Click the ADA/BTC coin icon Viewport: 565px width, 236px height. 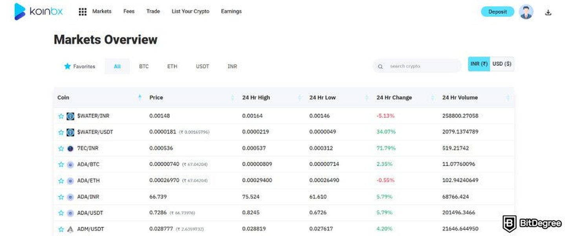70,164
